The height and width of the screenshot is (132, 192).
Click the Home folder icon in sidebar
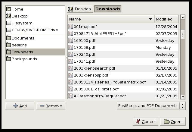point(8,9)
